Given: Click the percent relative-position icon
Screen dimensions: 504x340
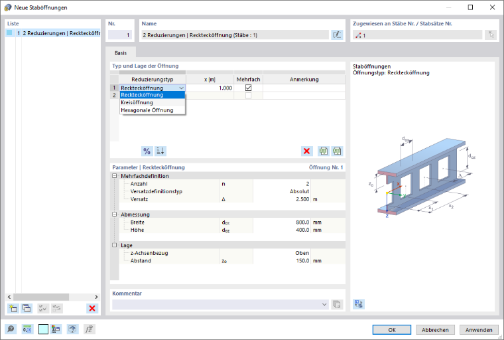Looking at the screenshot, I should 147,151.
